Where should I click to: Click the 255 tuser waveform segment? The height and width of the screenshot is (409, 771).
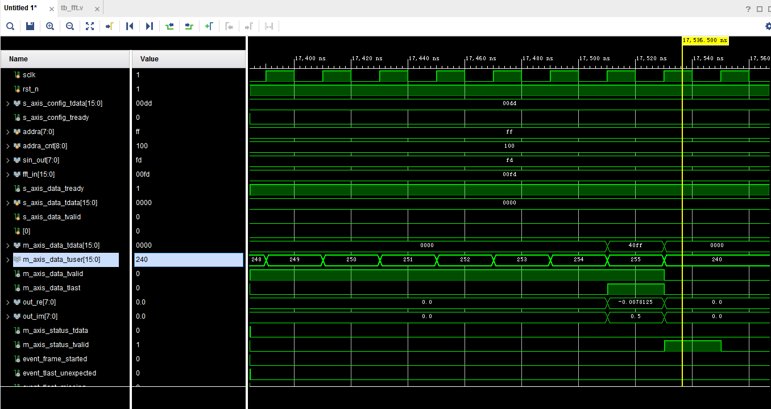click(x=636, y=260)
